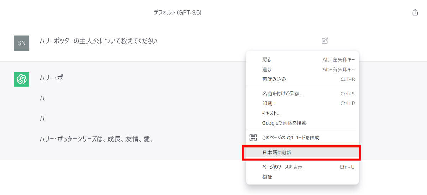Viewport: 427px width, 195px height.
Task: Click the デフォルト (GPT-3.5) model label
Action: click(x=178, y=12)
